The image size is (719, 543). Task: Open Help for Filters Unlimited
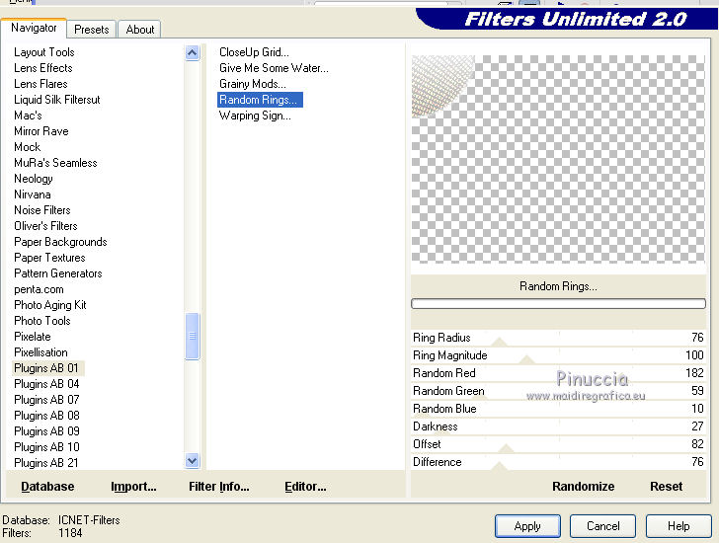pos(679,526)
